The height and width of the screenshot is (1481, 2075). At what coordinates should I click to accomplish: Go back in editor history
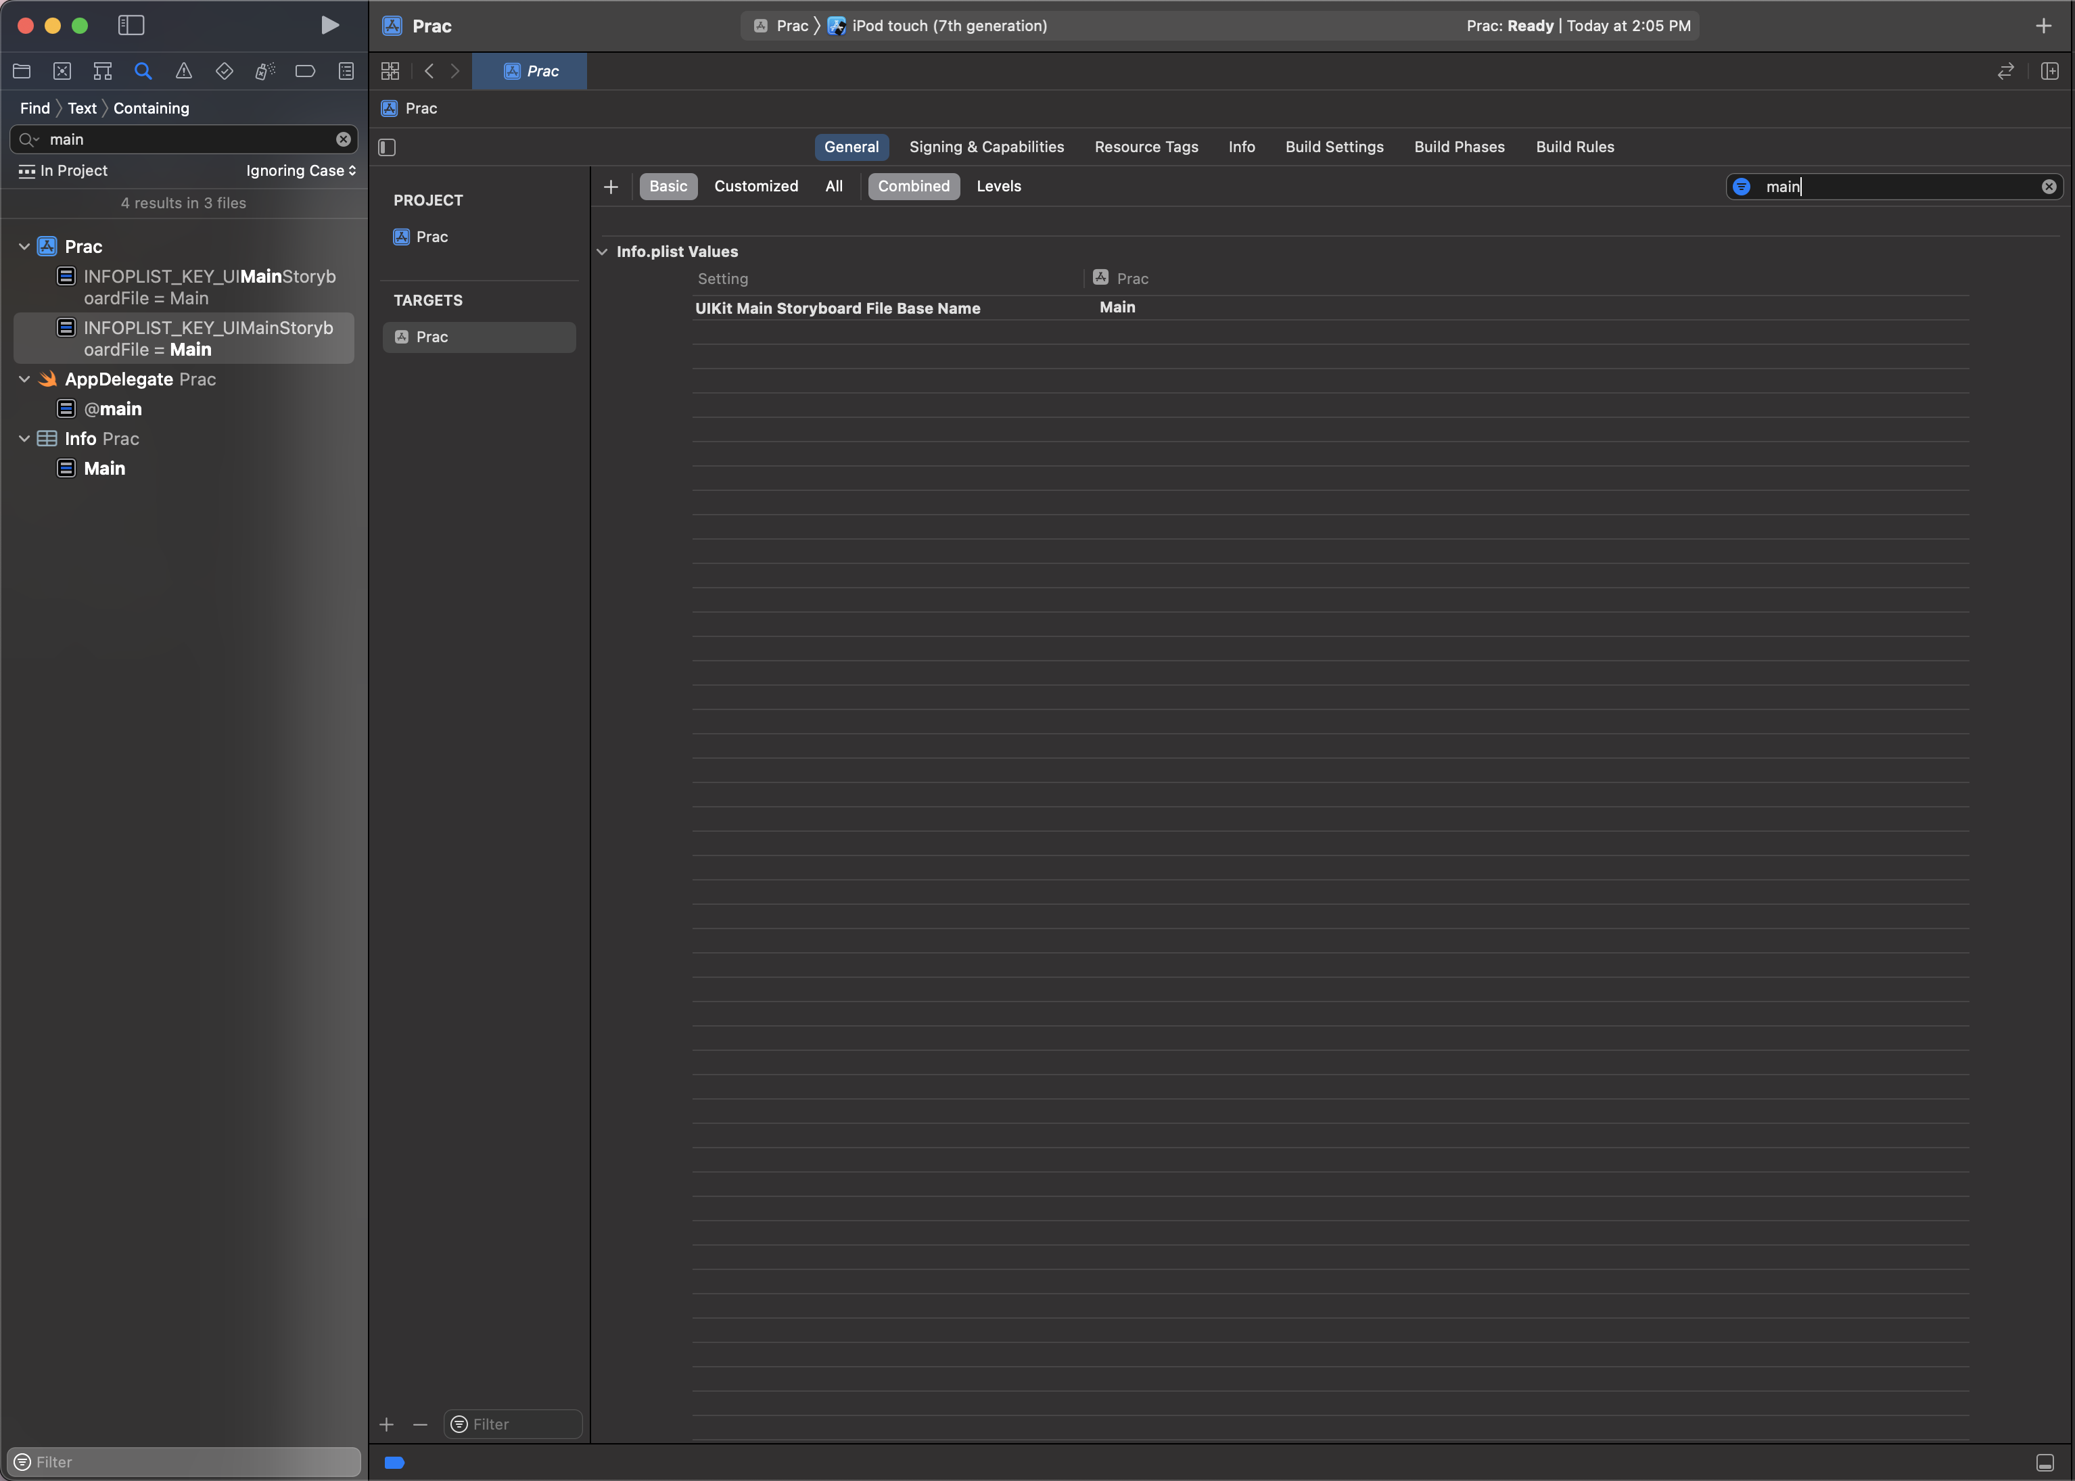429,71
